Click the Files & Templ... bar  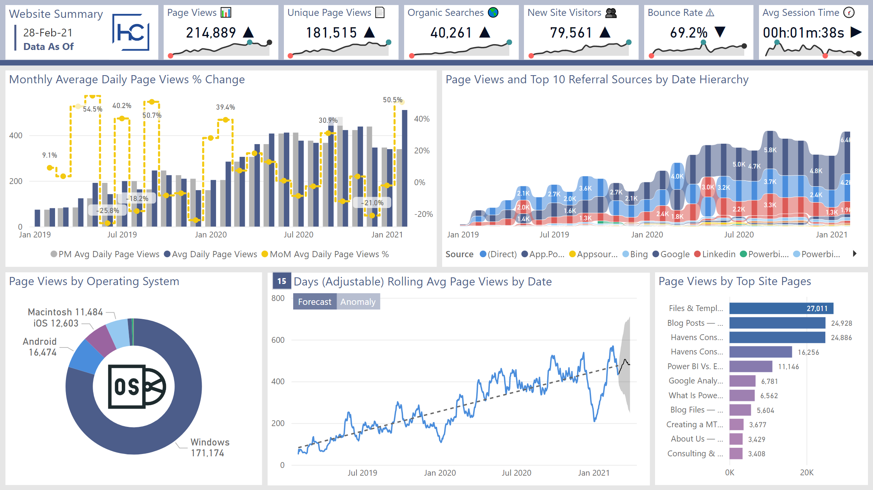[x=781, y=308]
